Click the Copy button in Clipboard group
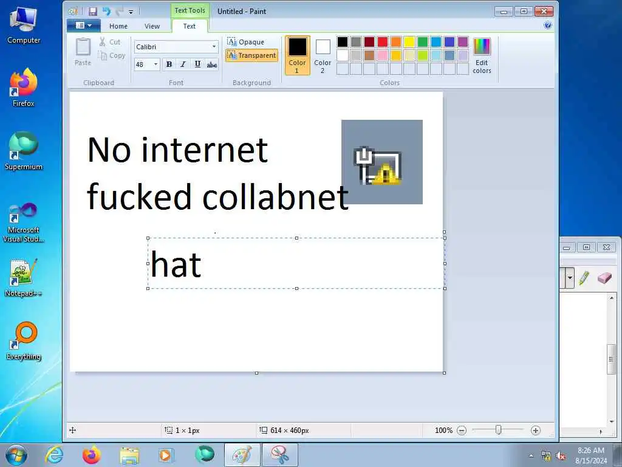The width and height of the screenshot is (622, 467). click(112, 55)
